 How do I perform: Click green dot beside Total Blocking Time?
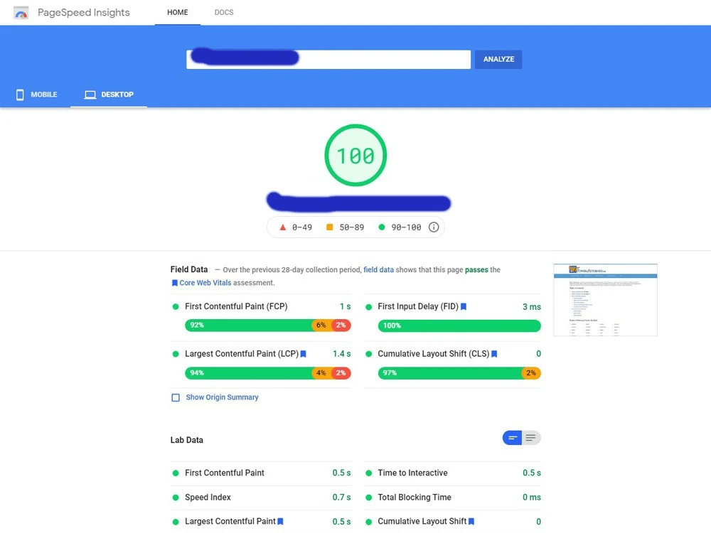368,497
